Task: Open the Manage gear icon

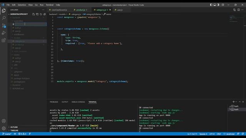Action: [3, 128]
